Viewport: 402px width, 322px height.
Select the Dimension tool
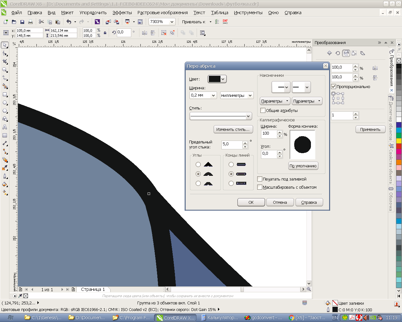(5, 143)
